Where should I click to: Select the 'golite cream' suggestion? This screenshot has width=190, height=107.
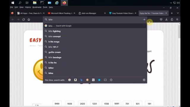[95, 52]
